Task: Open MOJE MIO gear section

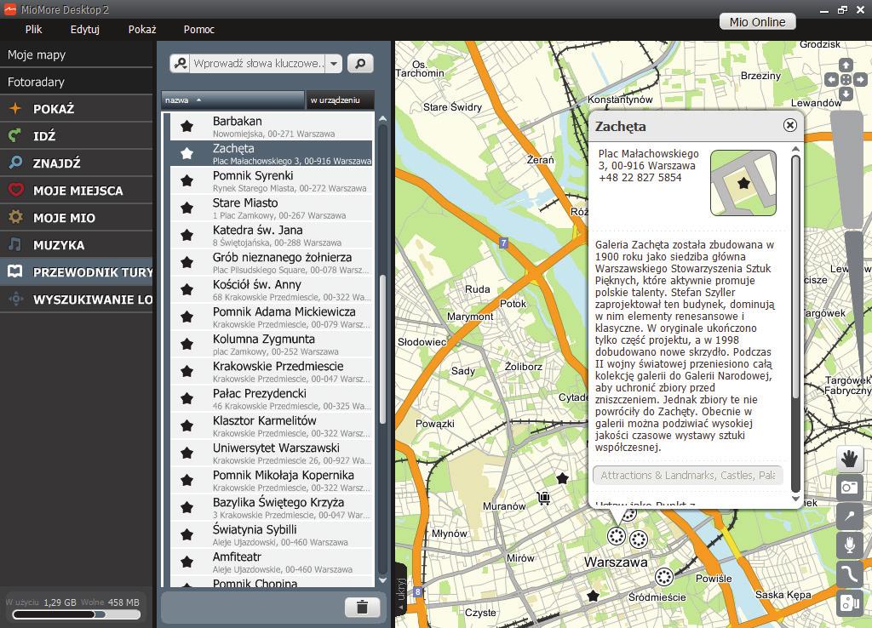Action: pos(76,218)
